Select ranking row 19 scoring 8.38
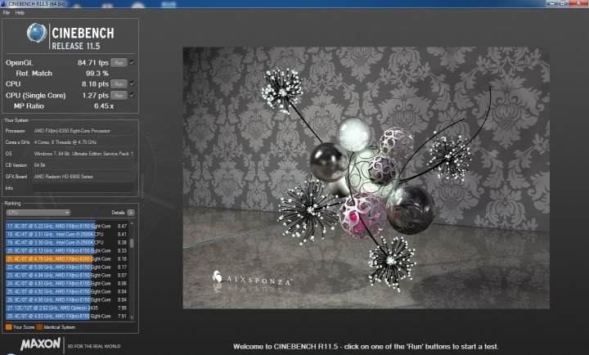 (x=67, y=243)
